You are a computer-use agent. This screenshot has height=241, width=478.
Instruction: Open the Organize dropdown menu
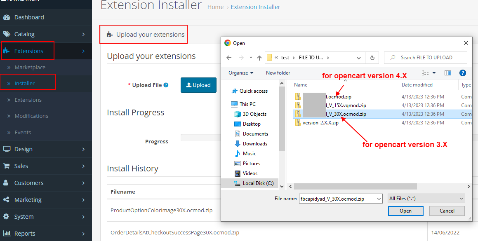tap(241, 73)
